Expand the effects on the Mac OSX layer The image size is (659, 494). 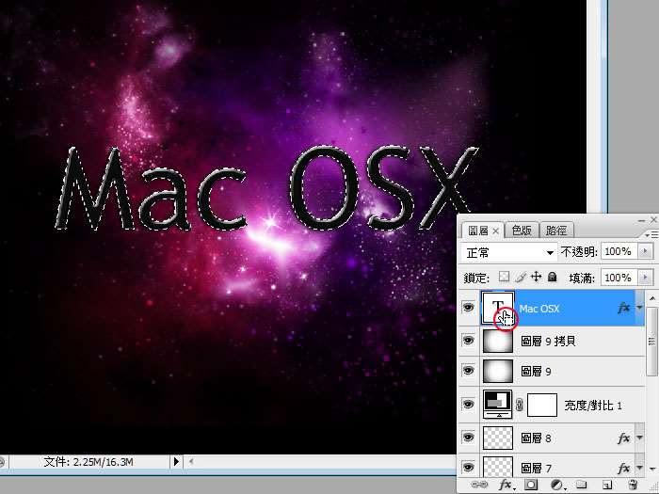pyautogui.click(x=640, y=308)
